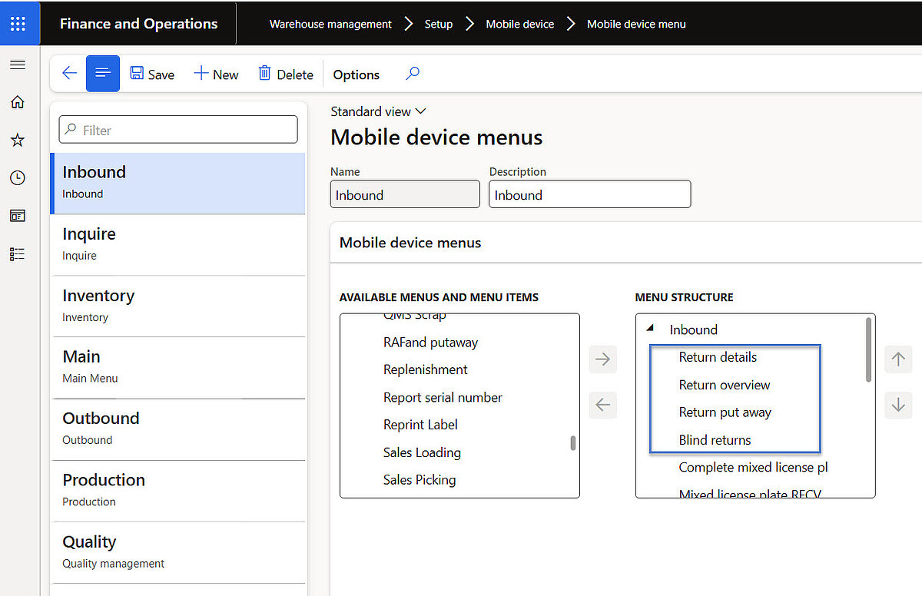View Recently opened pages via clock icon
Screen dimensions: 922x596
pos(18,177)
